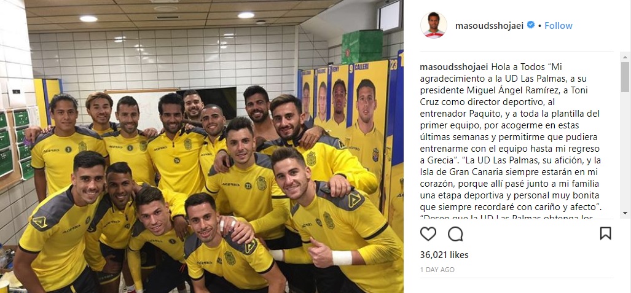Click caption scrollbar down arrow
The width and height of the screenshot is (631, 293).
pyautogui.click(x=624, y=213)
